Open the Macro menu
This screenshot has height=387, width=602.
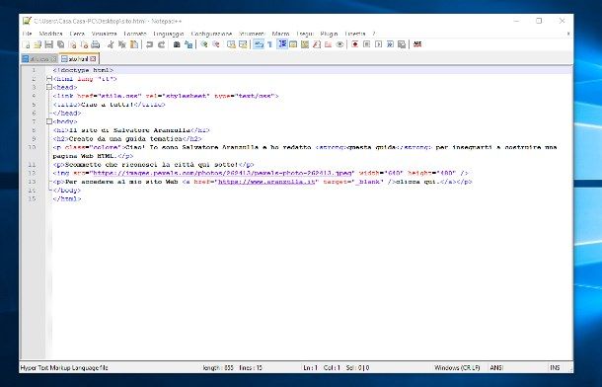280,34
